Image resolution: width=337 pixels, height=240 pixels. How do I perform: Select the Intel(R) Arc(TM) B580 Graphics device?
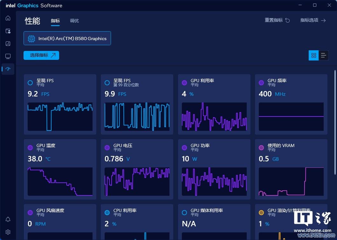tap(67, 38)
